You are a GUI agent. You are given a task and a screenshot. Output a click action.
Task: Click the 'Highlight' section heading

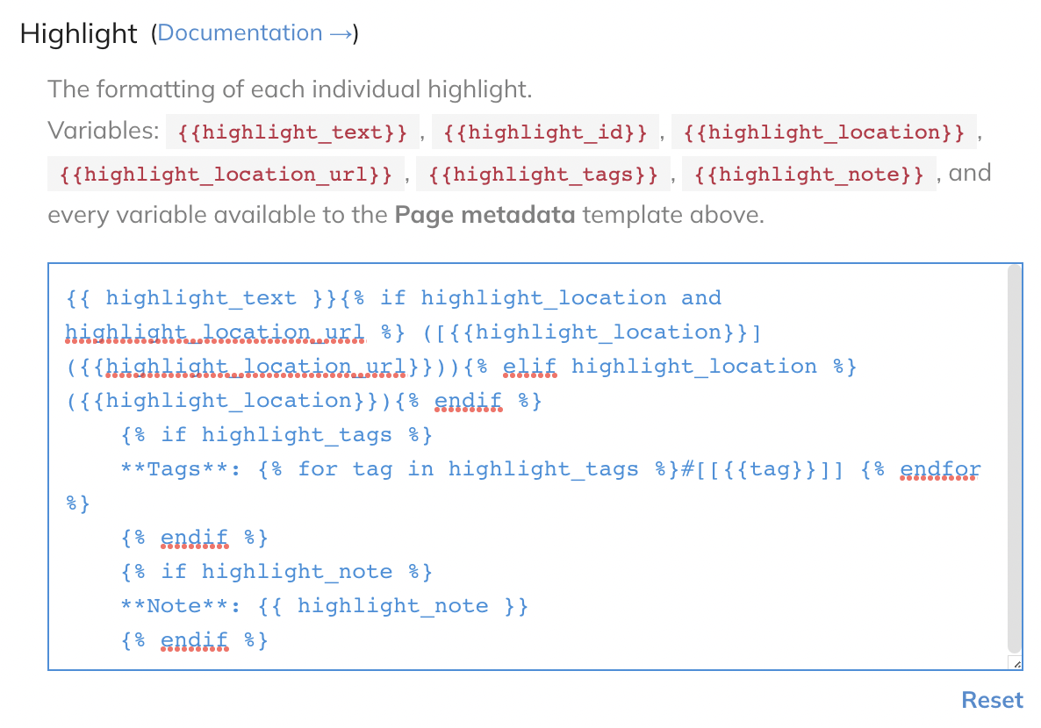pyautogui.click(x=79, y=33)
